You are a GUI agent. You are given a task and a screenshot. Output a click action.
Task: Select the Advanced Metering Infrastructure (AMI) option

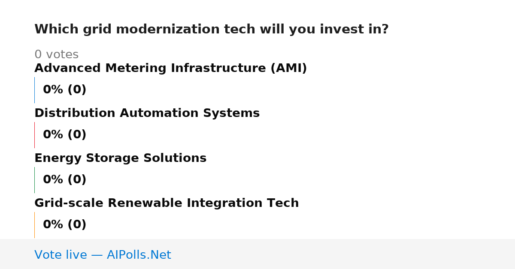pyautogui.click(x=170, y=69)
